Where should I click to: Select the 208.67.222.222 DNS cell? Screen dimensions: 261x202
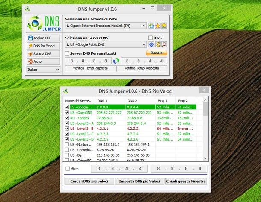(x=109, y=113)
